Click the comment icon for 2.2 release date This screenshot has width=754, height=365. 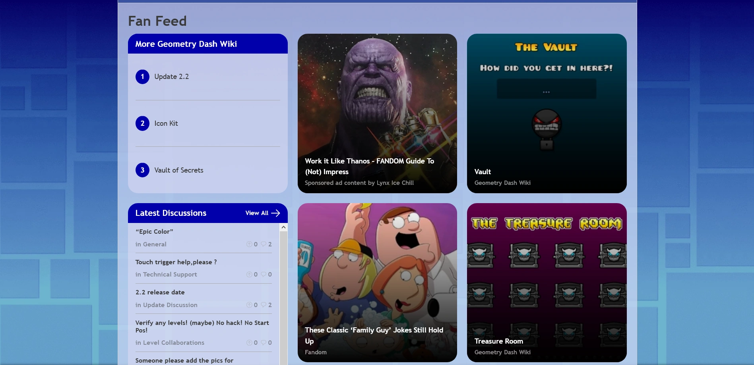pyautogui.click(x=264, y=305)
